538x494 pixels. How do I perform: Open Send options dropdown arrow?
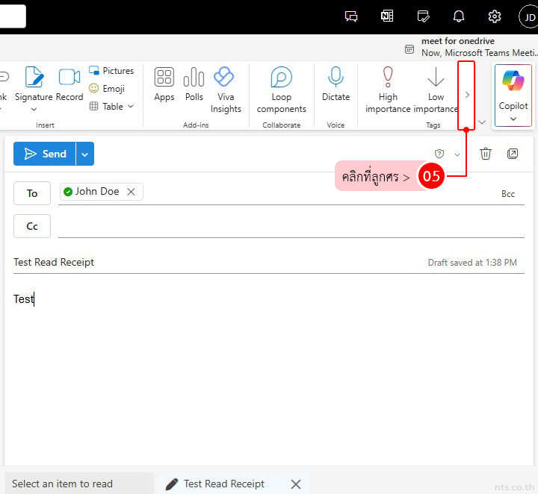tap(84, 154)
